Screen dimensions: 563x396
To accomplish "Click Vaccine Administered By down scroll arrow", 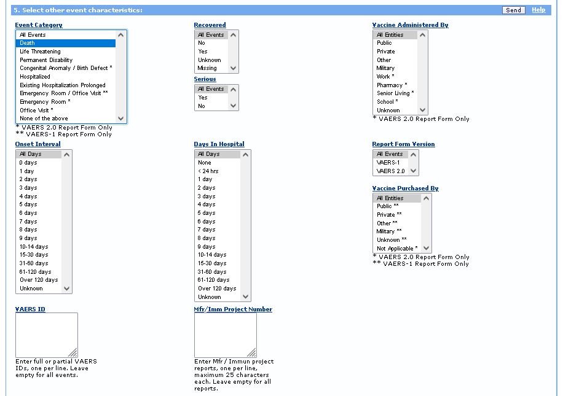I will (423, 110).
